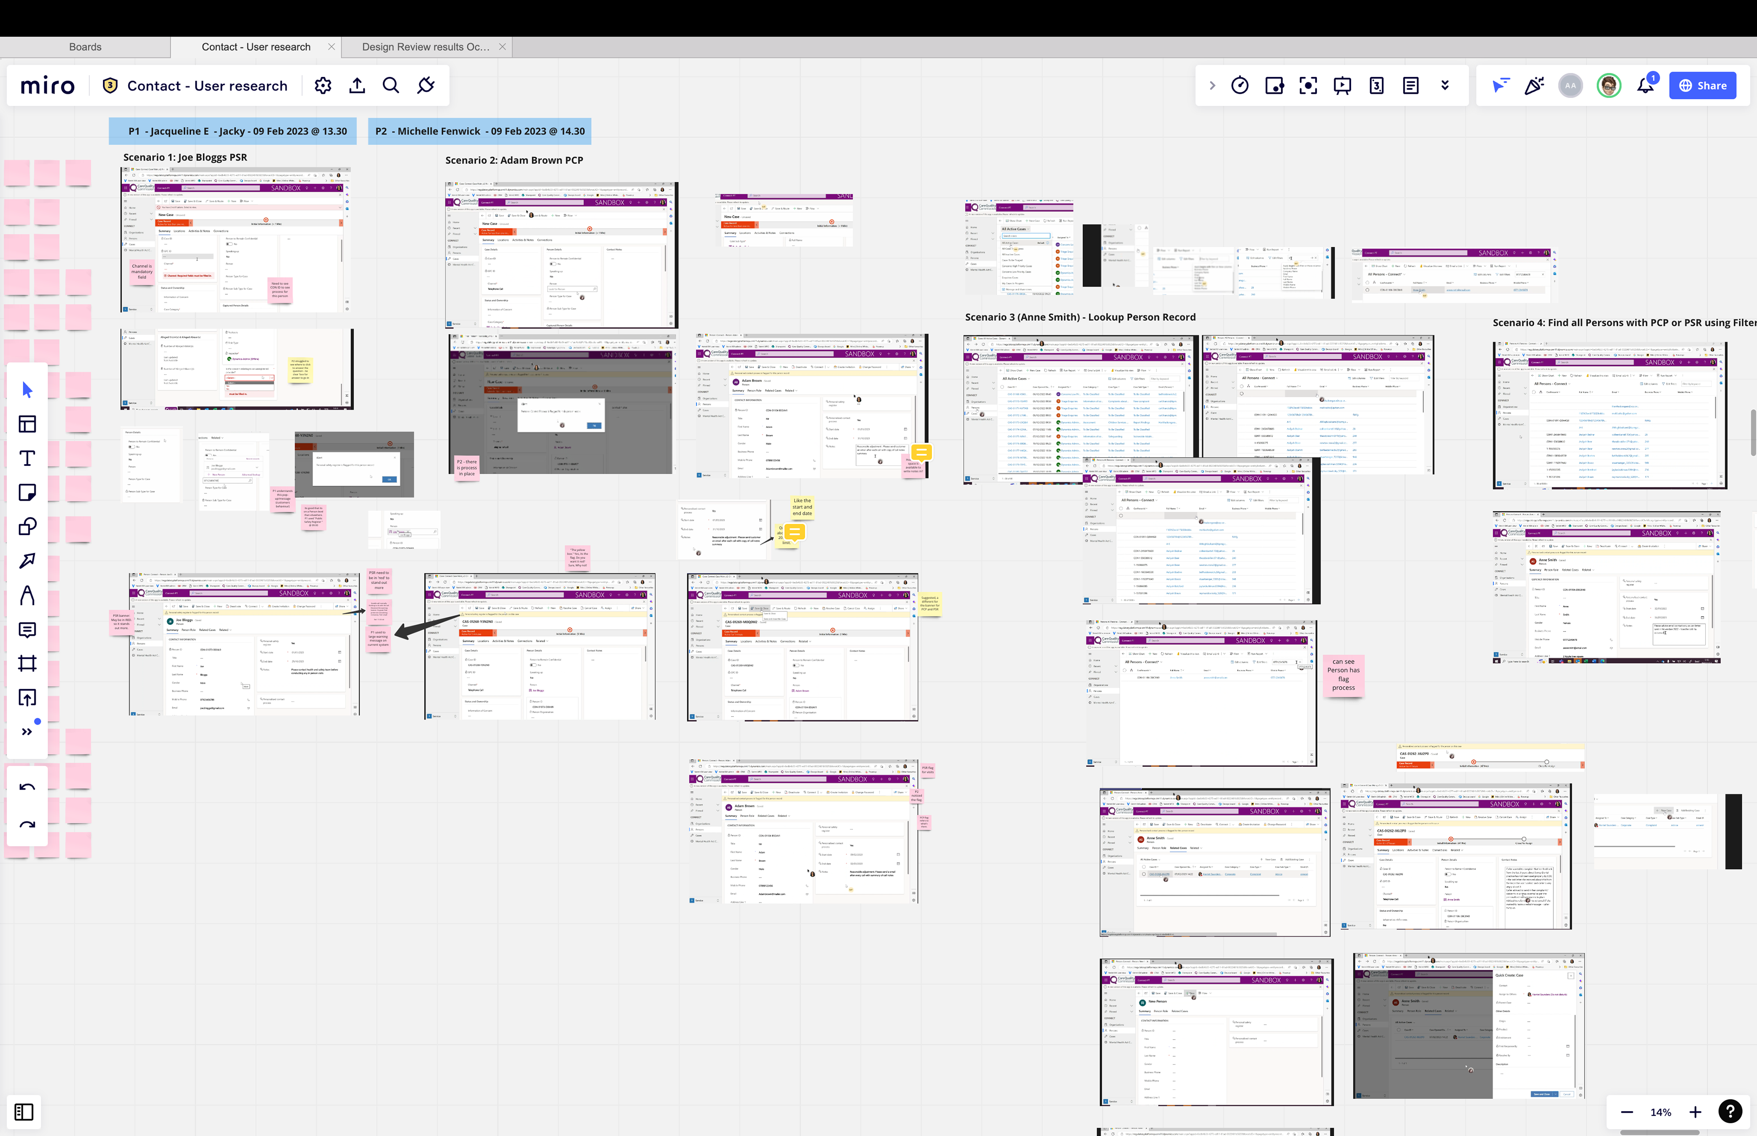Image resolution: width=1757 pixels, height=1136 pixels.
Task: Click the zoom in plus button
Action: coord(1695,1112)
